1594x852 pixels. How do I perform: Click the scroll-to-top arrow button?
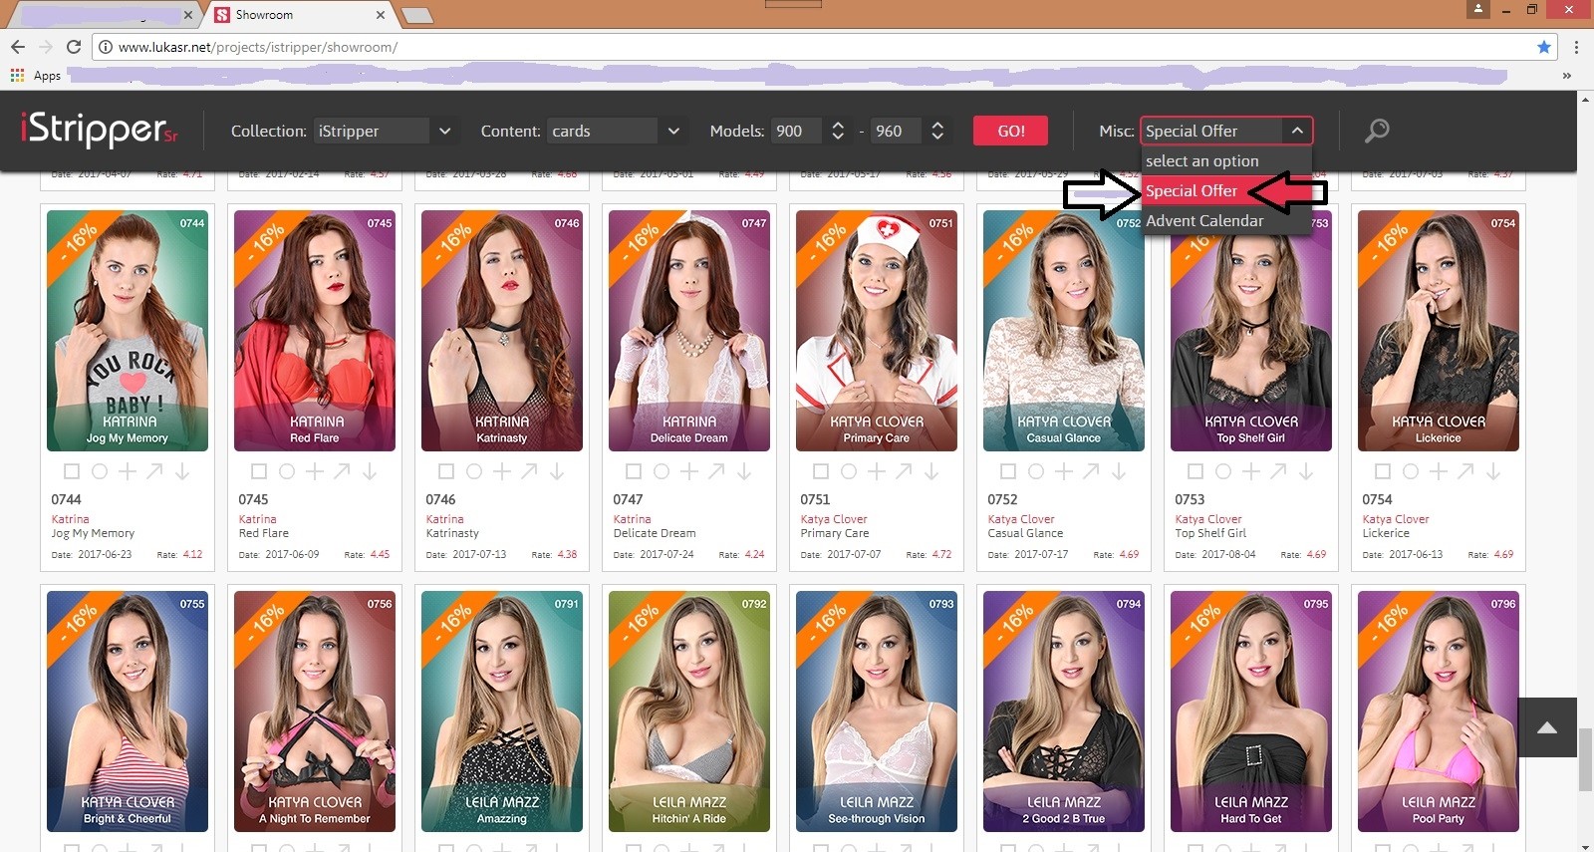tap(1547, 727)
